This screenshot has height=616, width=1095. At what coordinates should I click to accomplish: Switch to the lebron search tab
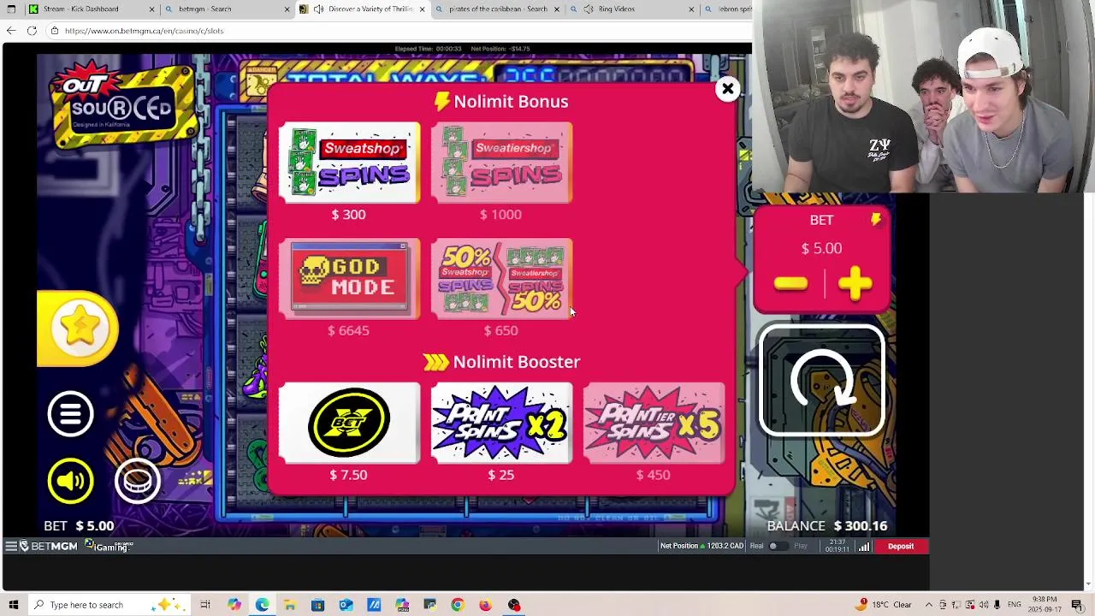pos(727,9)
